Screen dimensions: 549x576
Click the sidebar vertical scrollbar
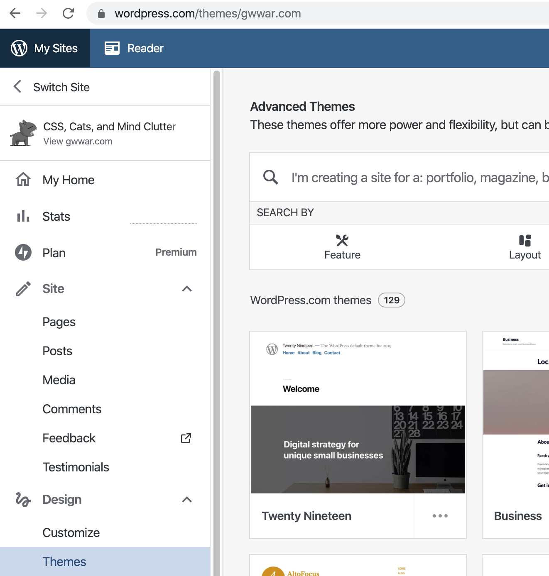[216, 323]
